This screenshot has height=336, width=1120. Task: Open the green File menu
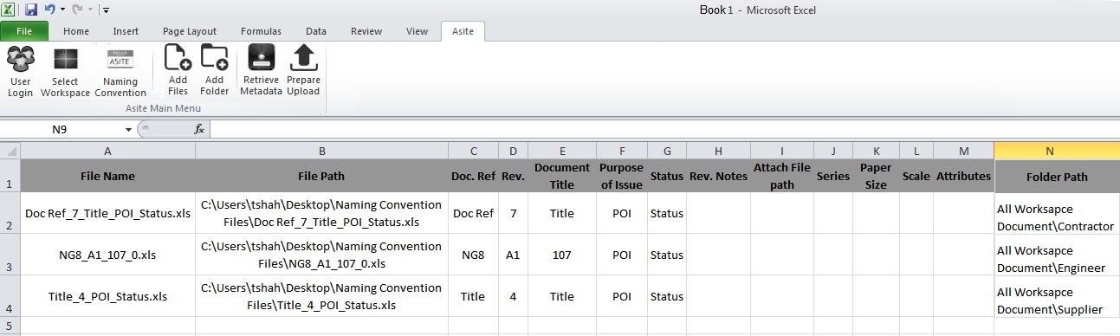24,31
